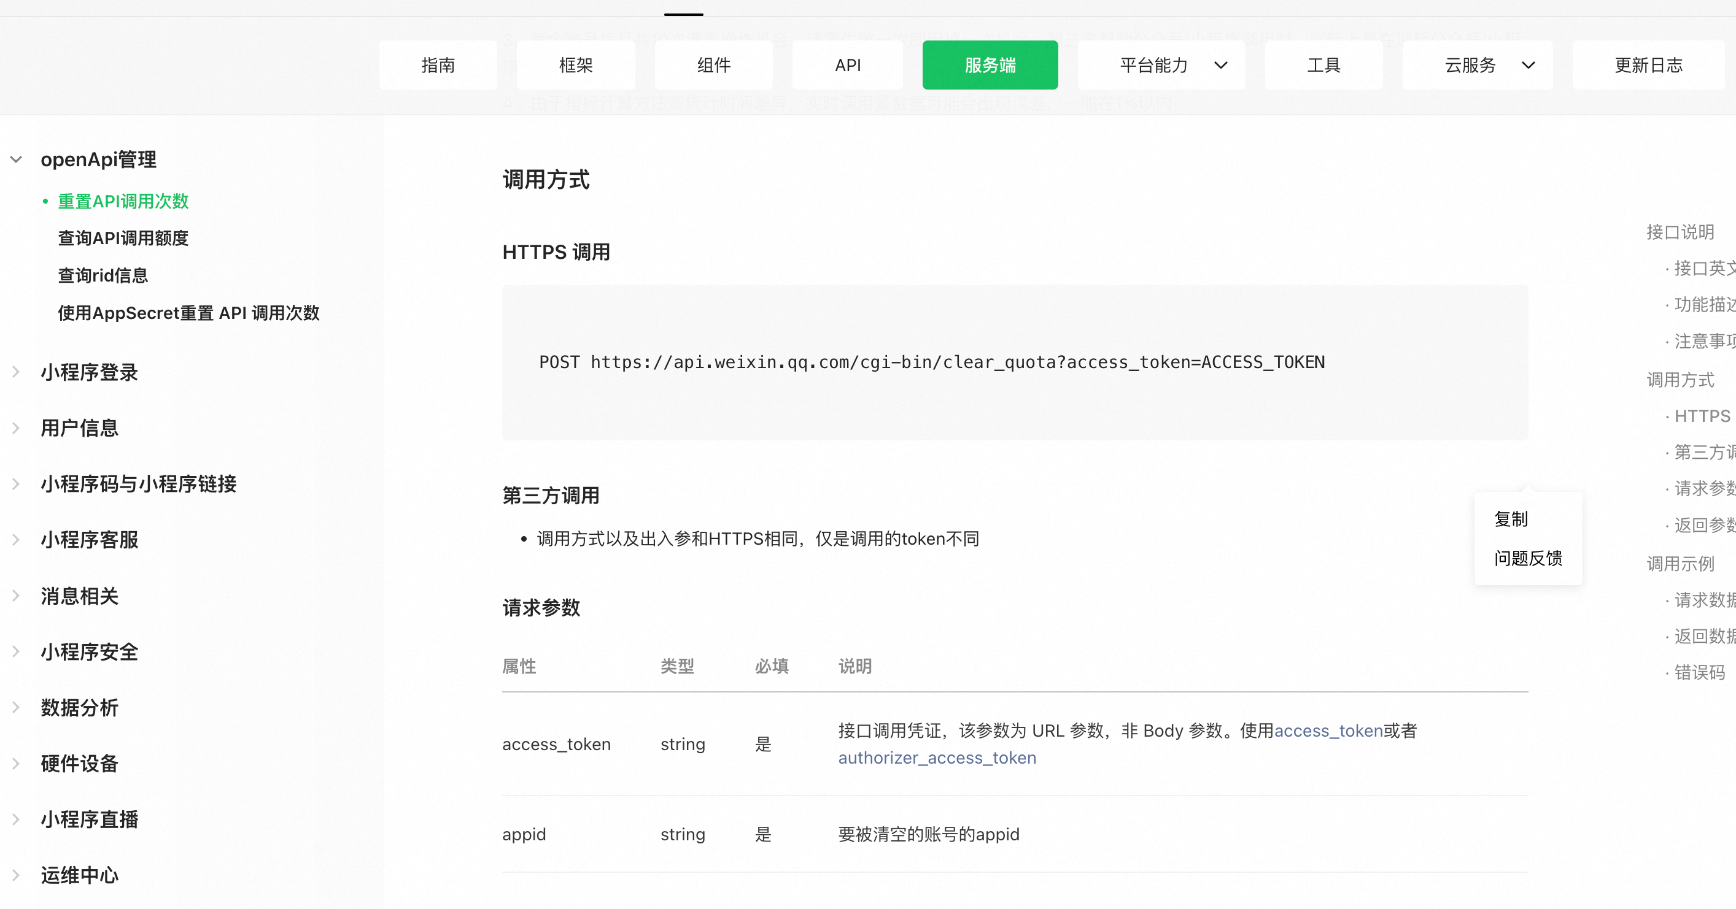Jump to 错误码 in page outline
The width and height of the screenshot is (1736, 909).
pyautogui.click(x=1699, y=673)
